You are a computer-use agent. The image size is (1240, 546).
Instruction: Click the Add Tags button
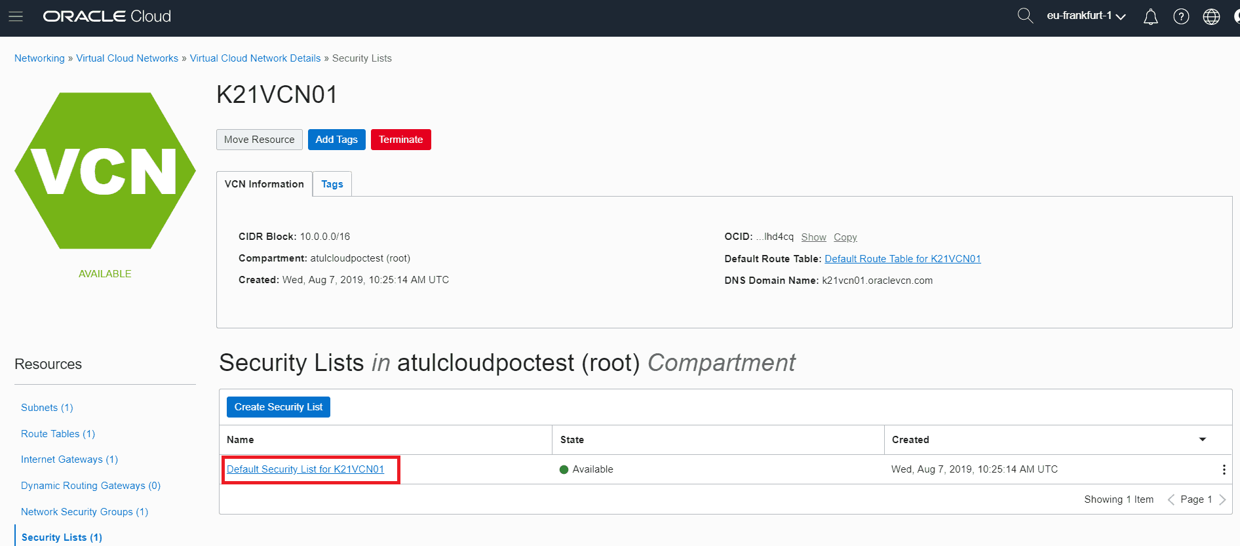(x=337, y=140)
